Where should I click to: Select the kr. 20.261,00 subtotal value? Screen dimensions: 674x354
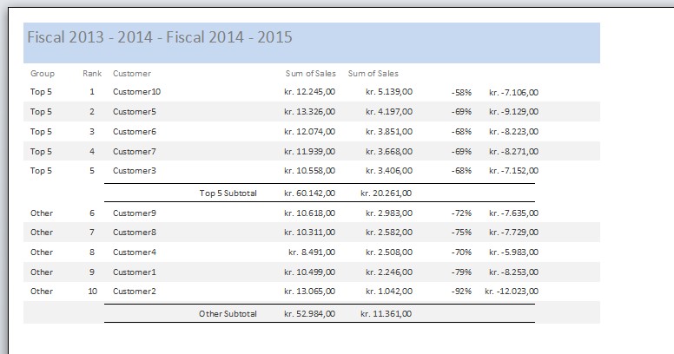pyautogui.click(x=387, y=193)
